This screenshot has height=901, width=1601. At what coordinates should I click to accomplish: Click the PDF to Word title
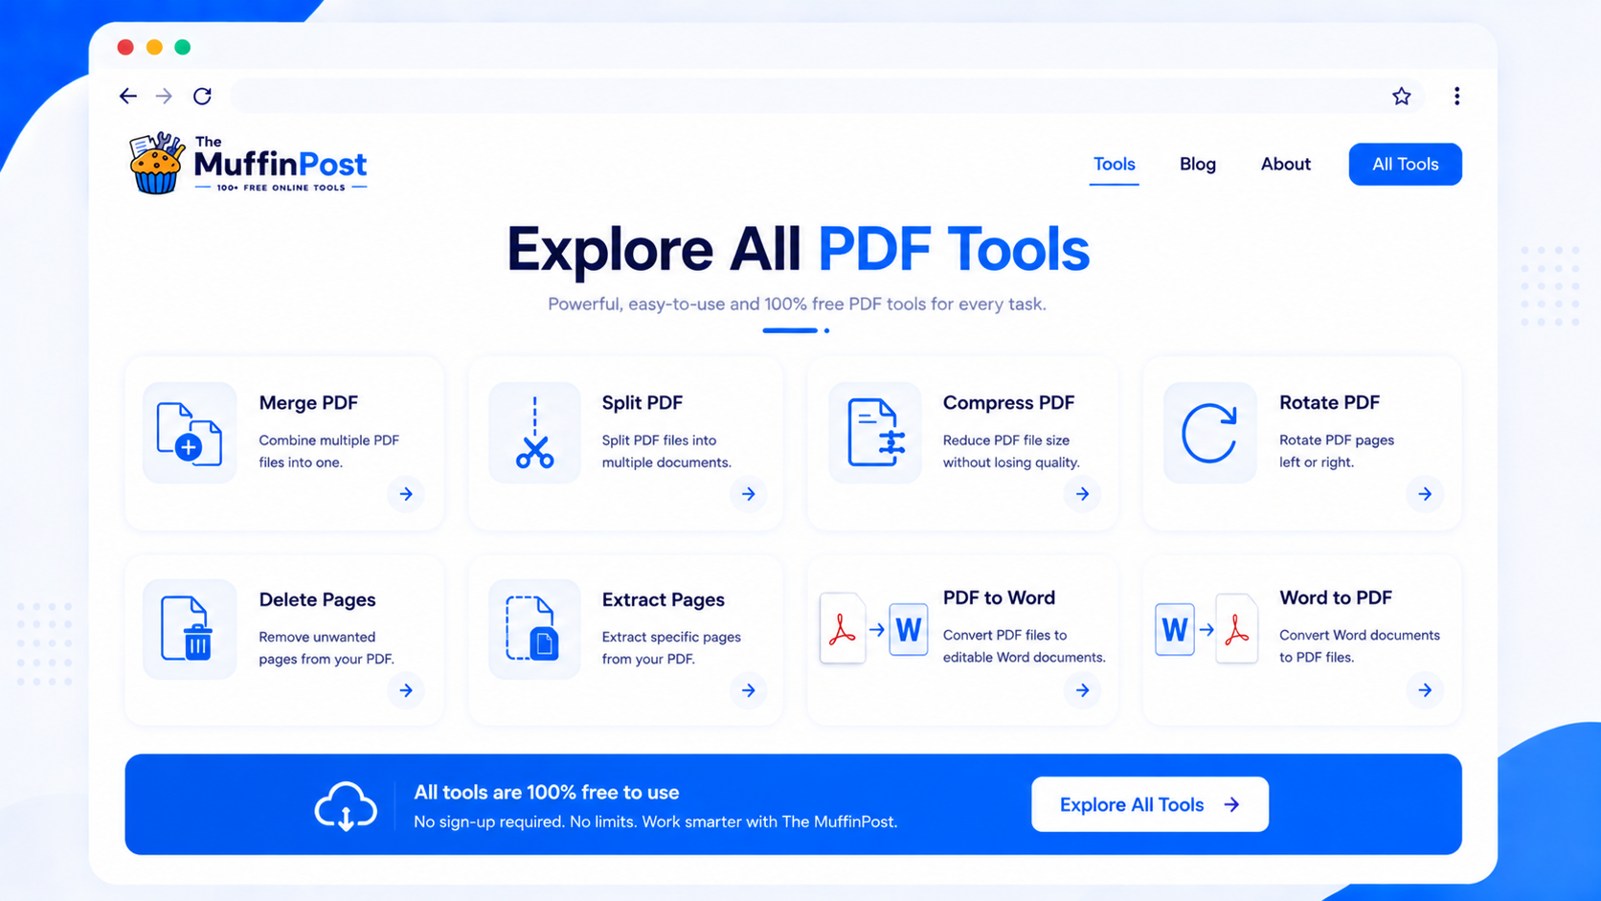[999, 597]
